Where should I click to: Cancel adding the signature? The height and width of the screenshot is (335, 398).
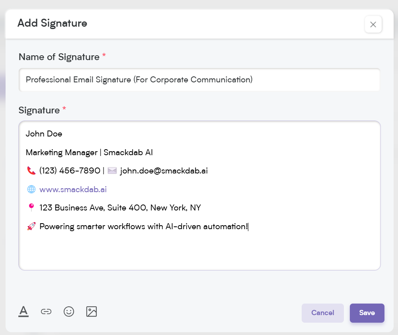pyautogui.click(x=323, y=313)
